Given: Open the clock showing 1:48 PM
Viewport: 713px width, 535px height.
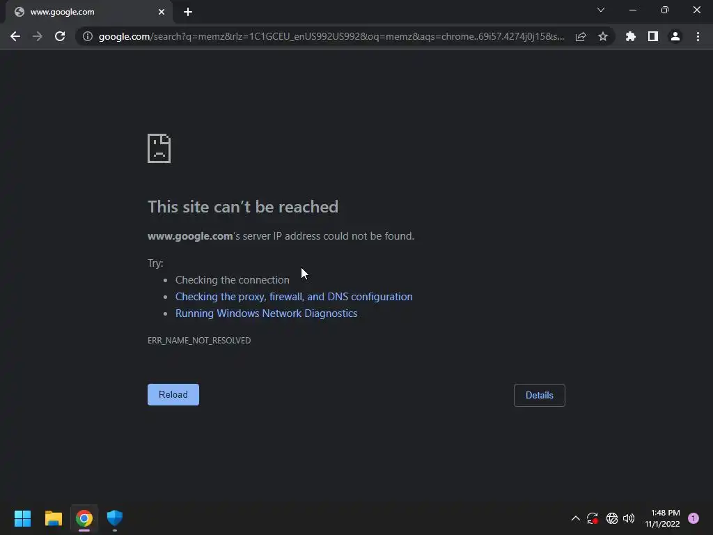Looking at the screenshot, I should 663,518.
